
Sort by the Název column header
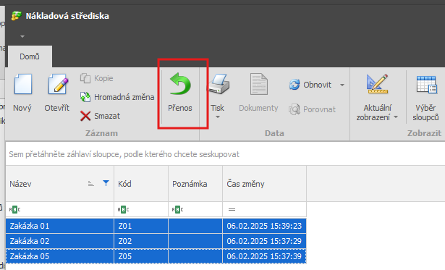click(60, 184)
